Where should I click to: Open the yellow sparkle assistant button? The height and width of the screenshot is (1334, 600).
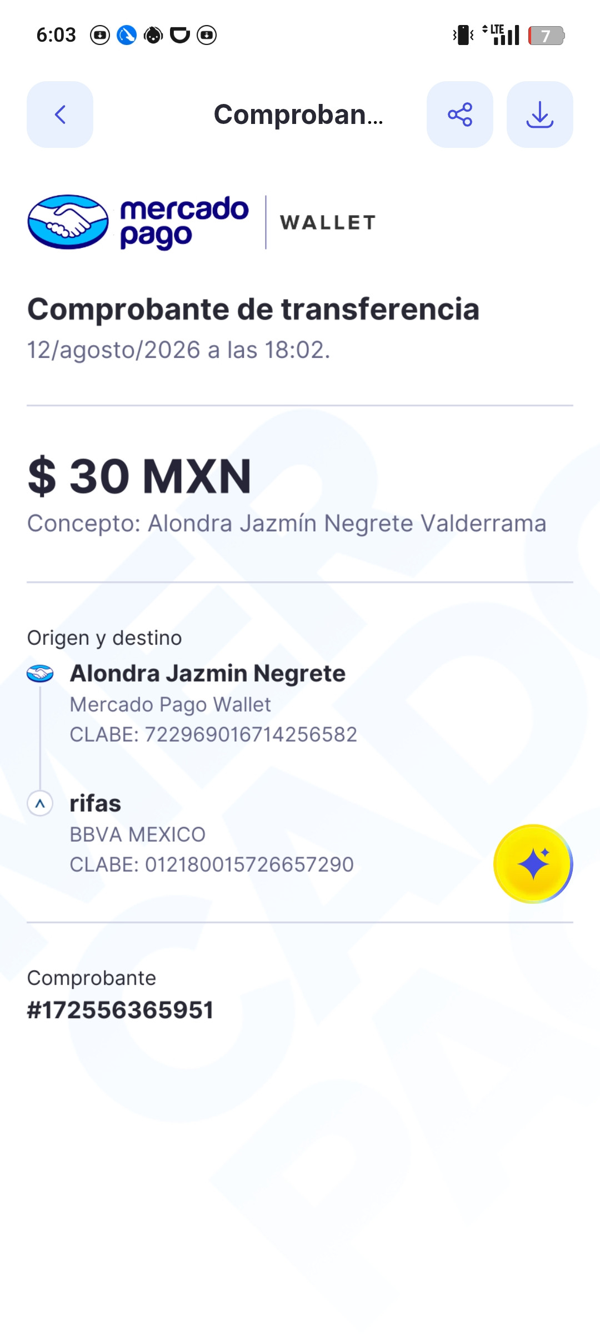(x=533, y=864)
